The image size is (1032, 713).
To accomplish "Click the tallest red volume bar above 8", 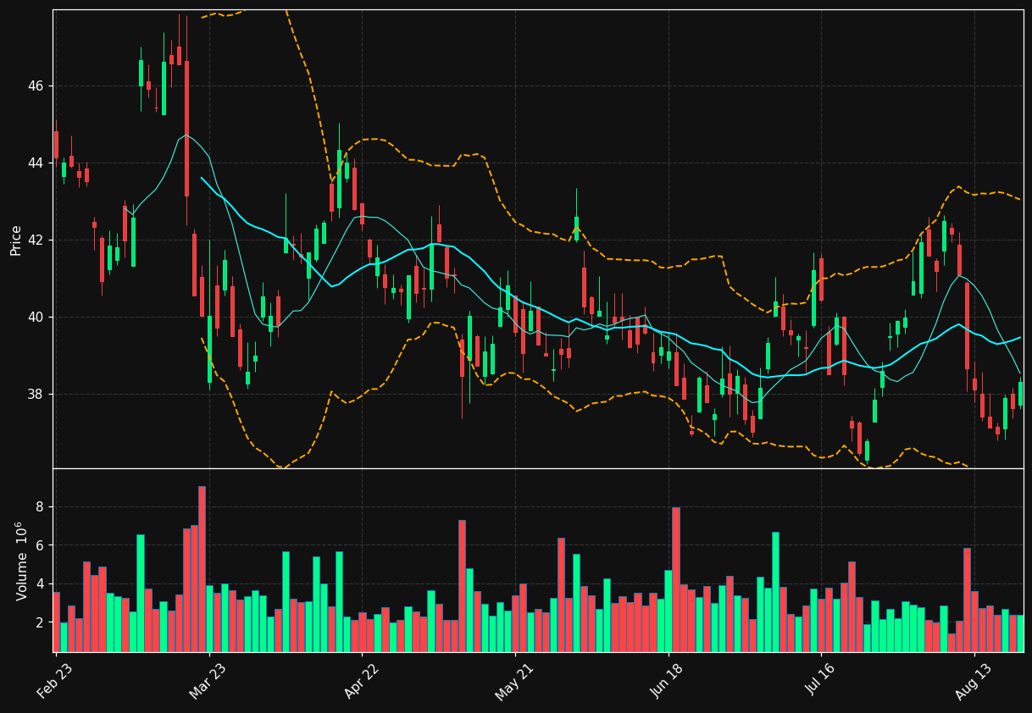I will (x=202, y=569).
